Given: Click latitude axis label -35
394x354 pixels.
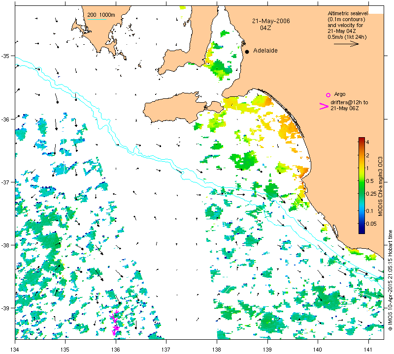Looking at the screenshot, I should point(5,56).
